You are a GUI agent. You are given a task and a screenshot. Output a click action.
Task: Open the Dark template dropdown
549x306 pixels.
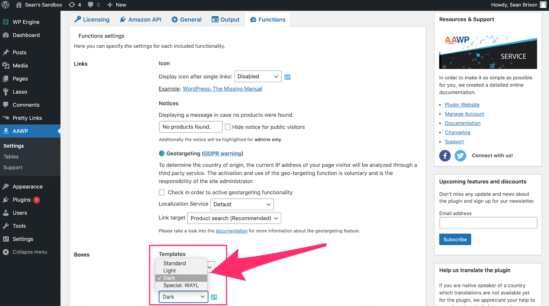184,297
